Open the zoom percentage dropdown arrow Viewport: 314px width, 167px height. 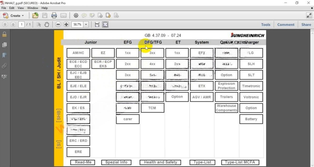(86, 24)
